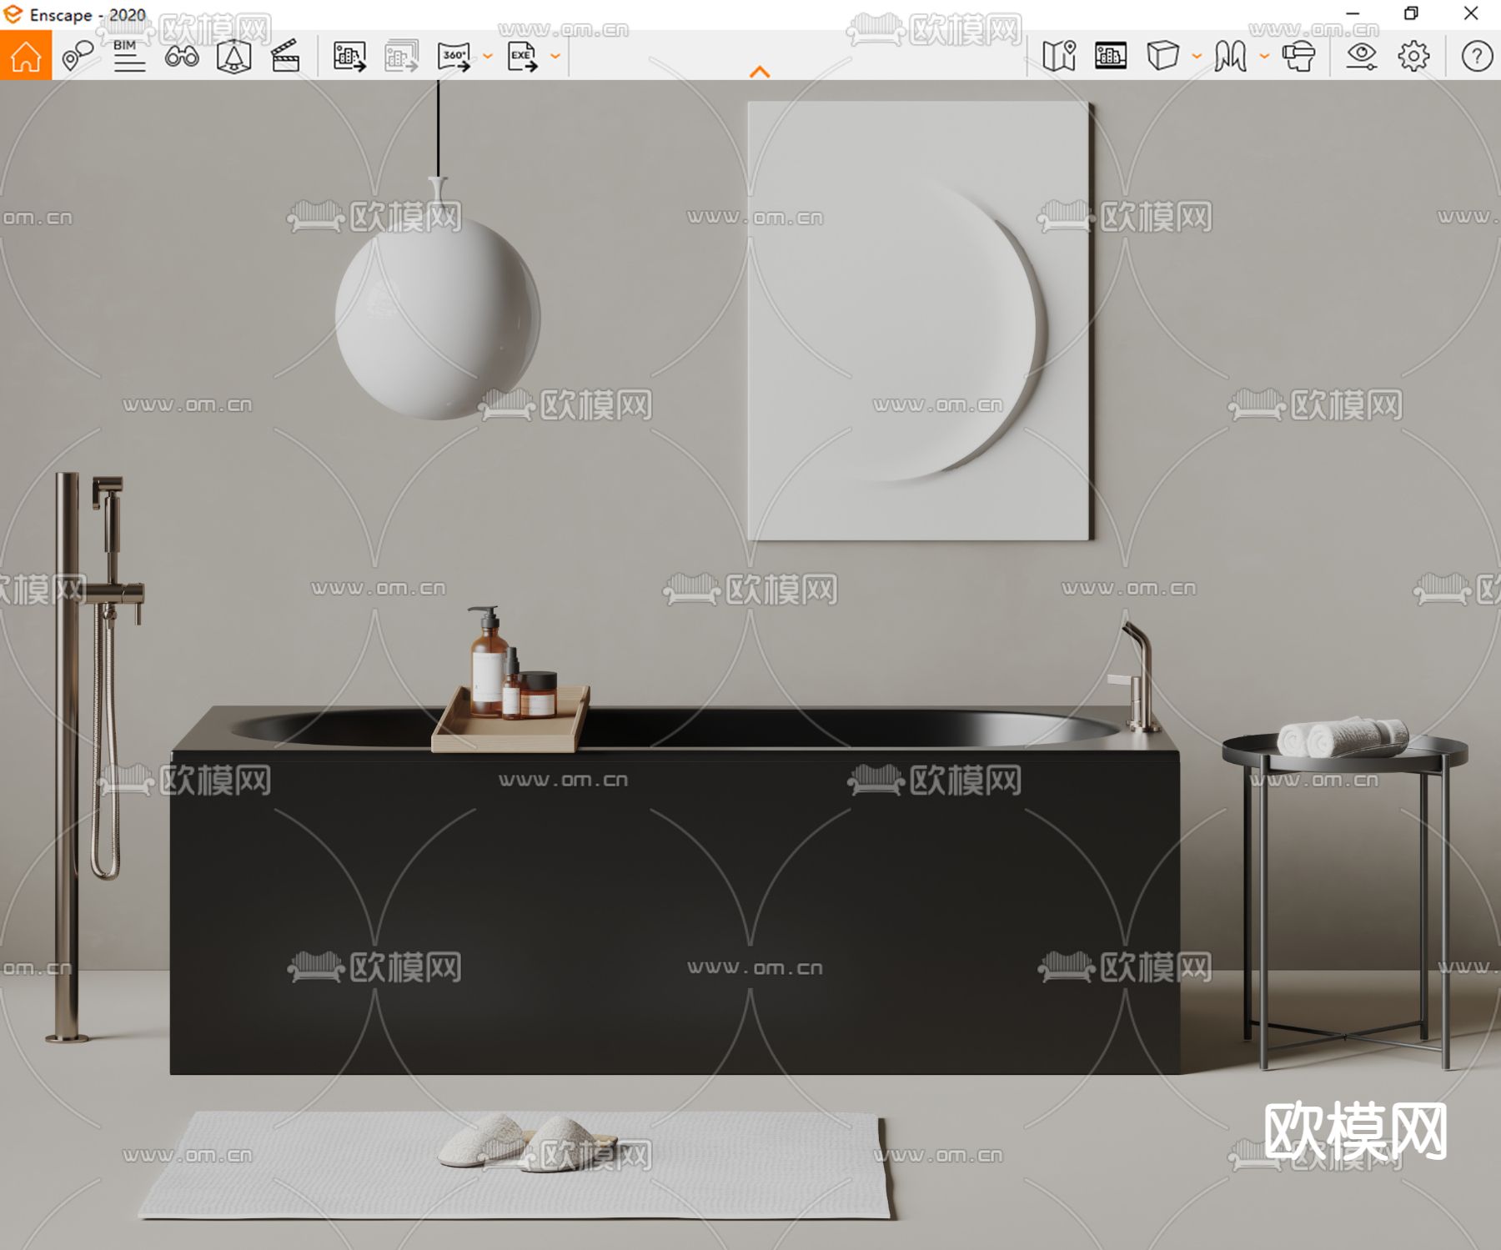The height and width of the screenshot is (1250, 1501).
Task: Open Manage Views with the location pin icon
Action: 78,56
